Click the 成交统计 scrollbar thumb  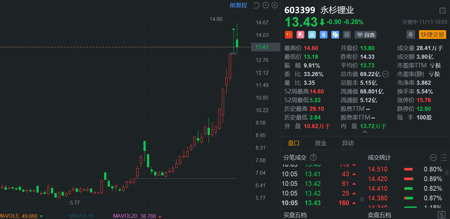tap(447, 173)
